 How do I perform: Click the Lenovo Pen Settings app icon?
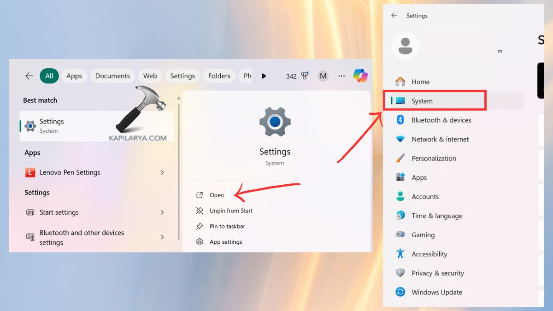coord(29,172)
